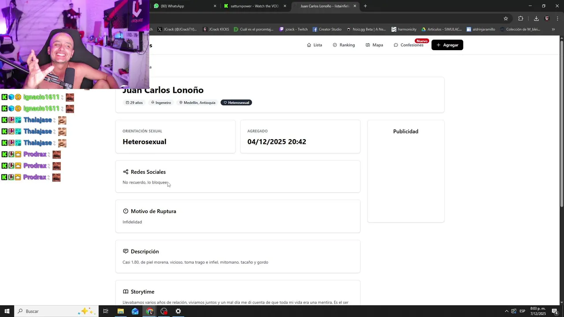The width and height of the screenshot is (564, 317).
Task: Open the aldrinjaramillo bookmark
Action: coord(481,29)
